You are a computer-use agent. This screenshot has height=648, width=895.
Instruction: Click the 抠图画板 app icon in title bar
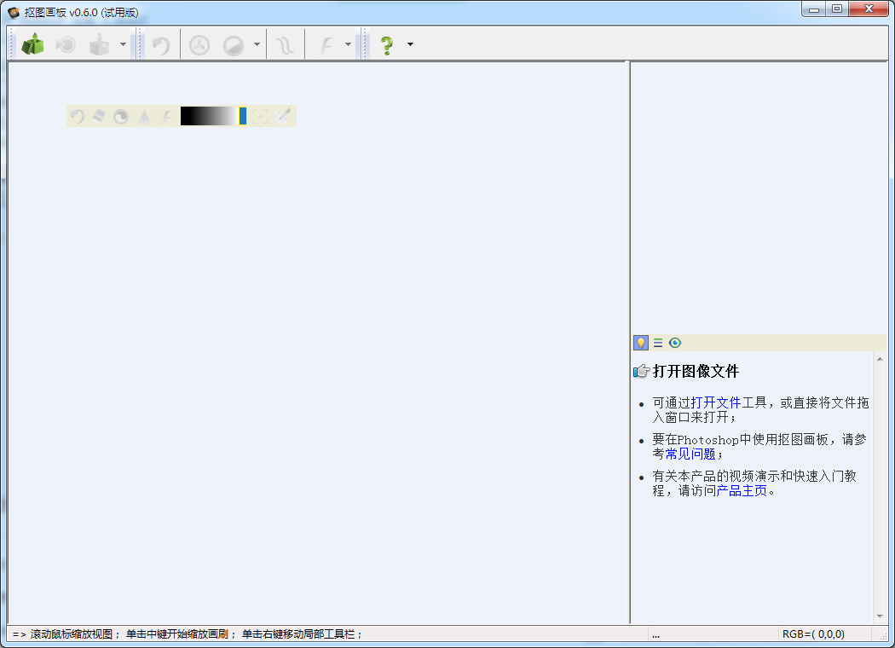click(x=14, y=12)
